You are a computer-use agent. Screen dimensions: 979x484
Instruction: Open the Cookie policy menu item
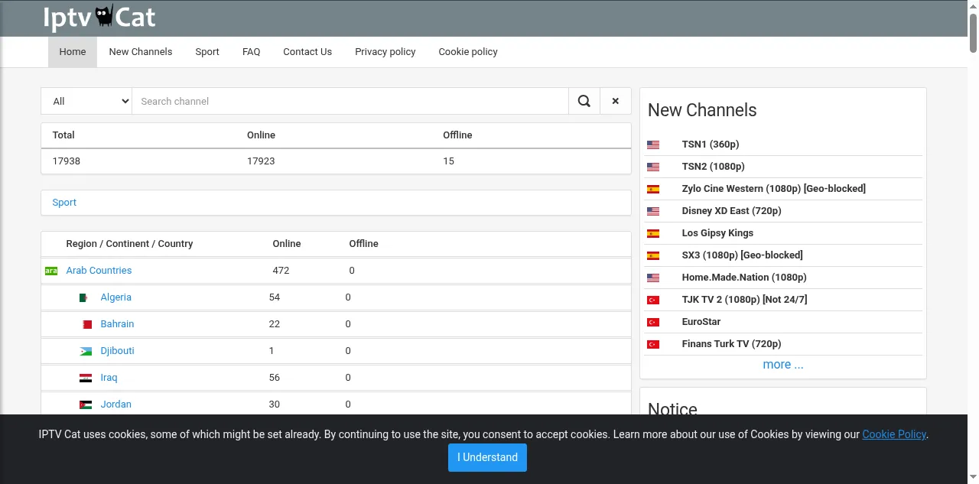[x=468, y=52]
